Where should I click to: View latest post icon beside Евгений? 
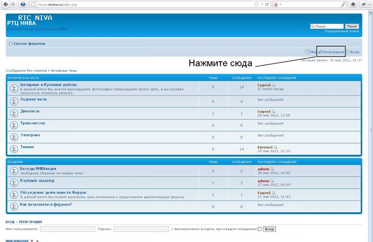[x=276, y=147]
